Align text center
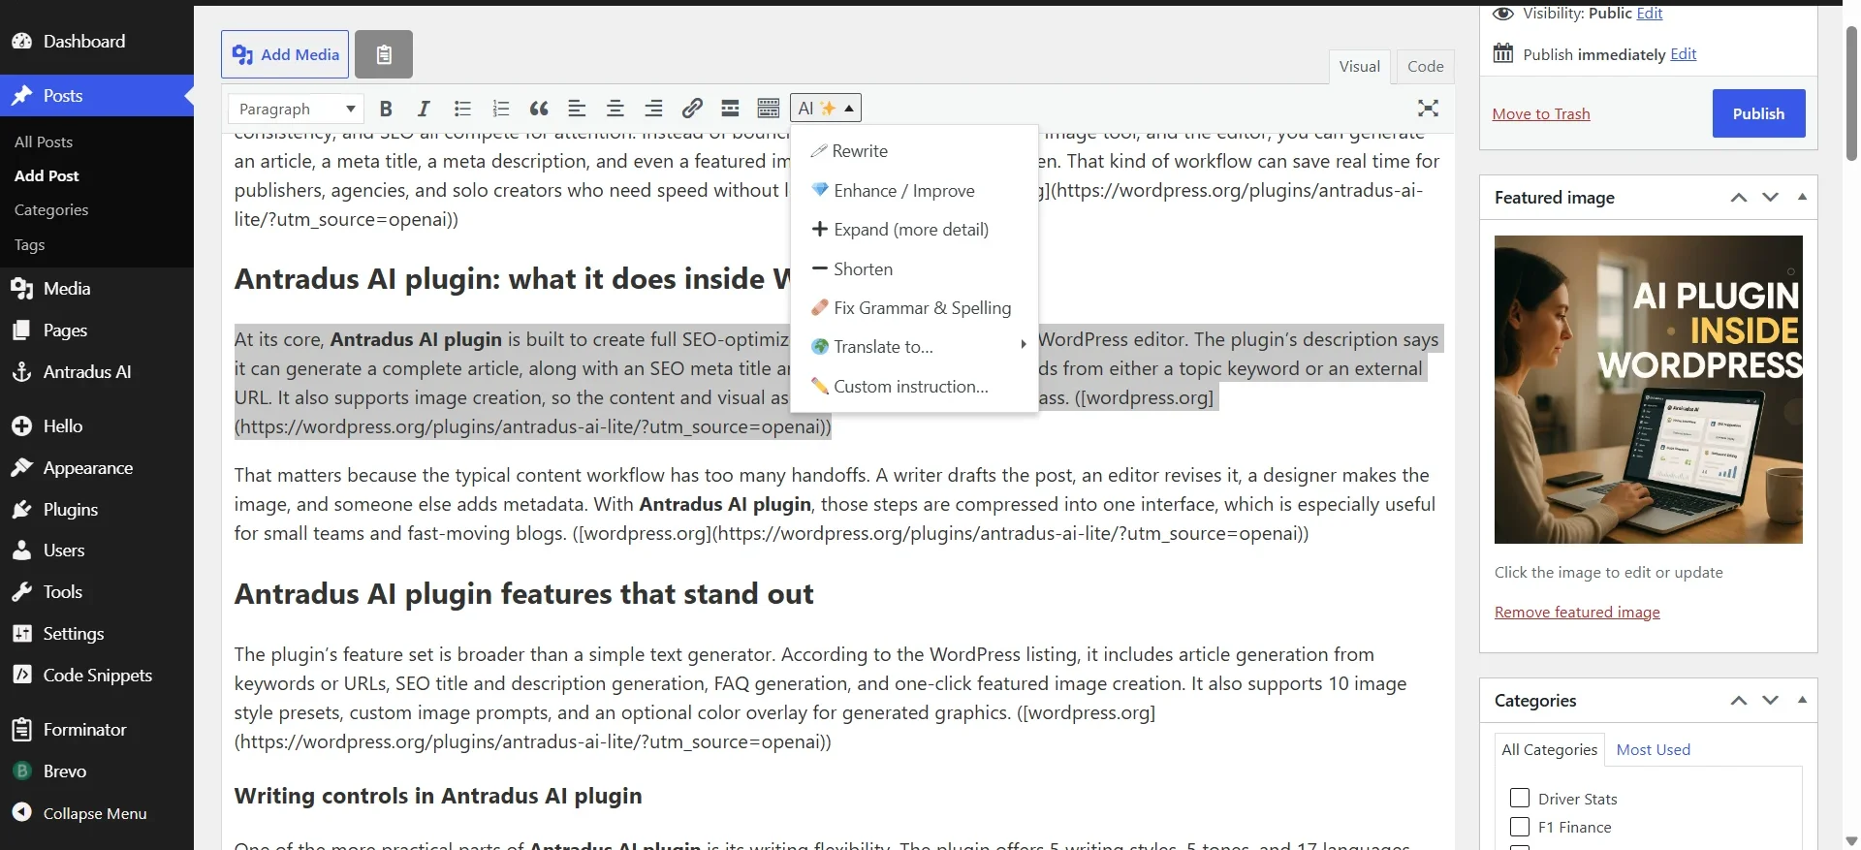This screenshot has width=1861, height=850. 615,109
